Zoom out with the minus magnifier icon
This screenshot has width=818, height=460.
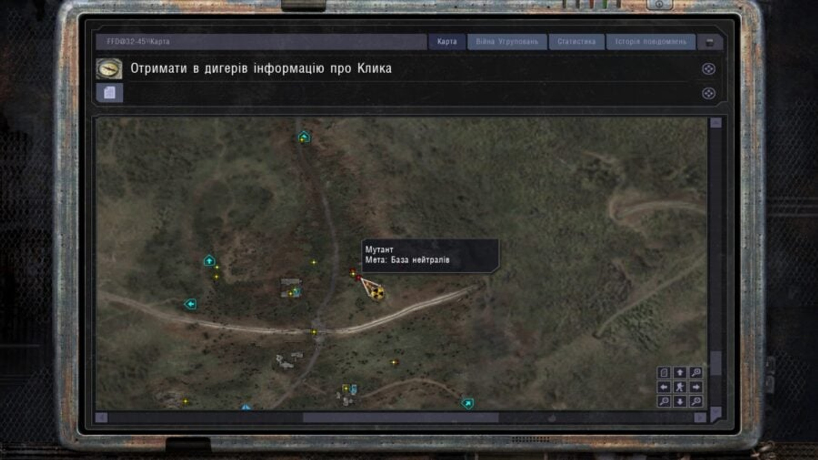coord(664,401)
